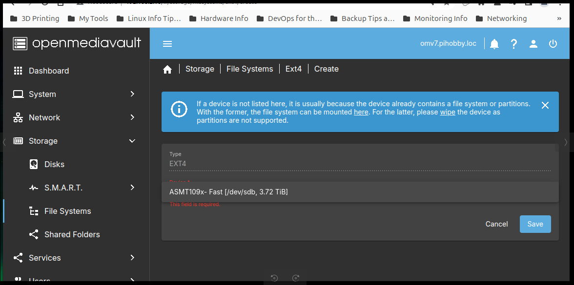Image resolution: width=574 pixels, height=285 pixels.
Task: Navigate to Storage in the breadcrumb
Action: 200,69
